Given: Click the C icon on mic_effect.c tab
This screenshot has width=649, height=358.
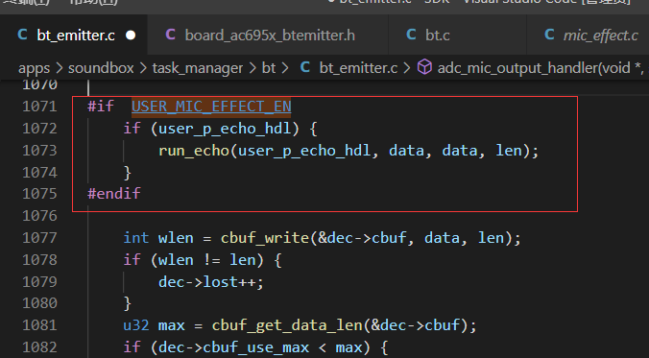Looking at the screenshot, I should click(549, 35).
